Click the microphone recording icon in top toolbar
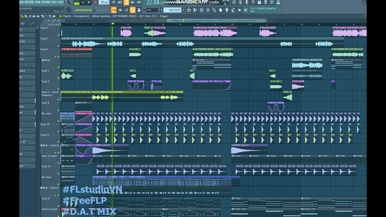The height and width of the screenshot is (217, 386). point(247,2)
